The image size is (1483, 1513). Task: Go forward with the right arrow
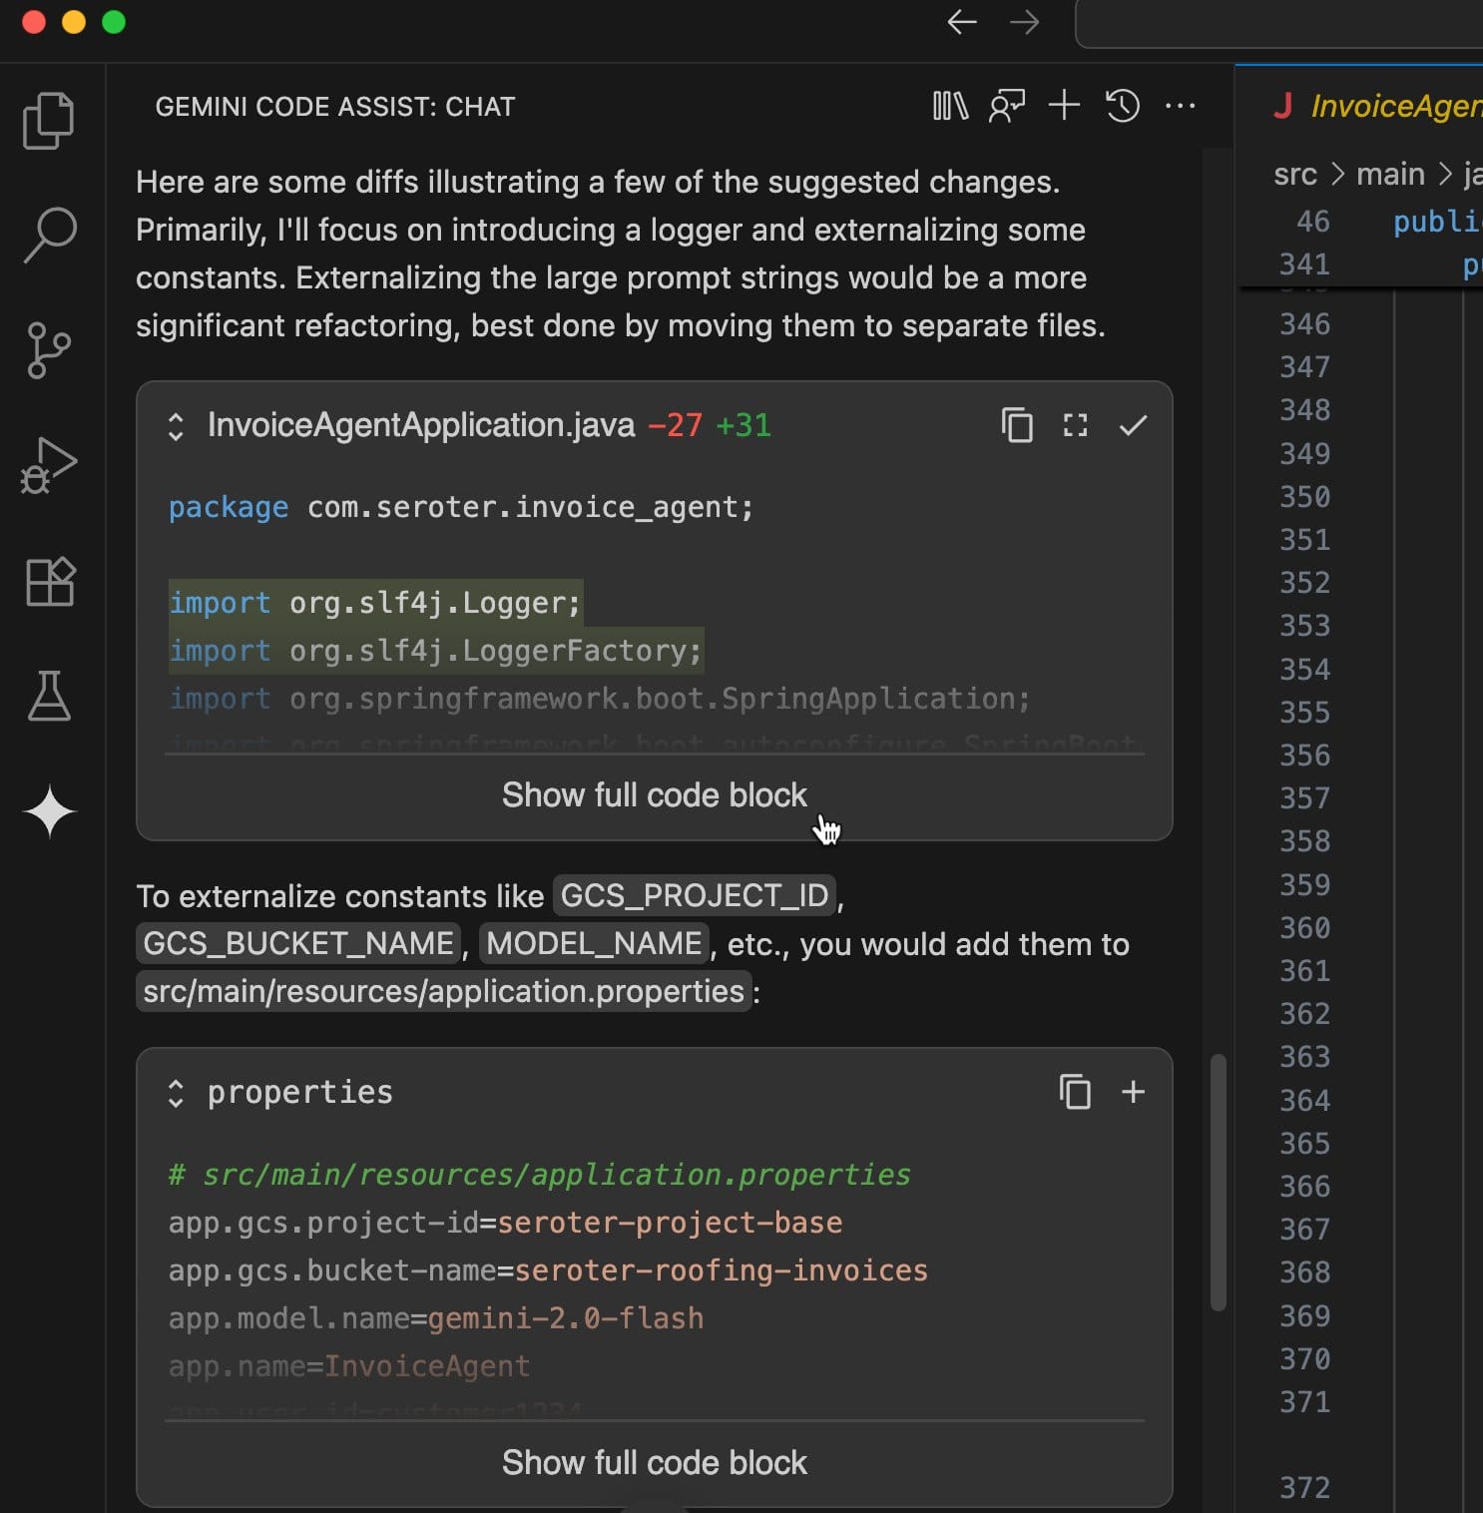tap(1025, 22)
